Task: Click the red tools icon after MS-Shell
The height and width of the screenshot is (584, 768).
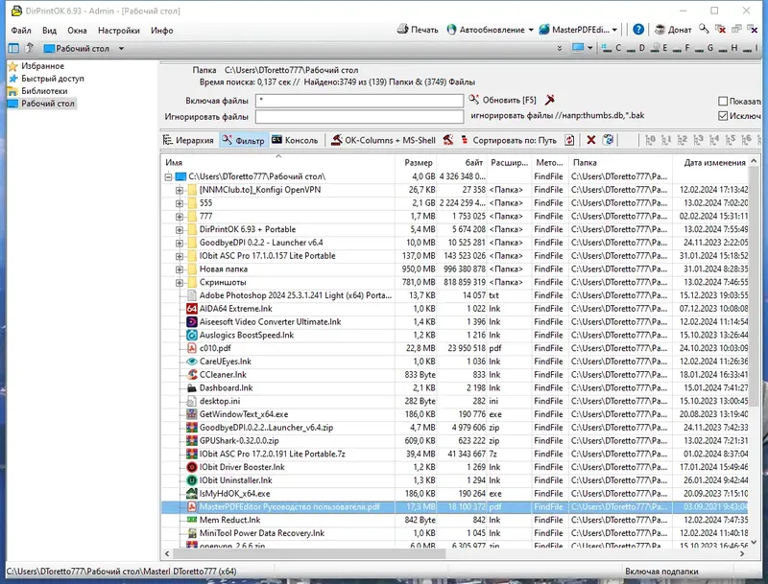Action: (447, 140)
